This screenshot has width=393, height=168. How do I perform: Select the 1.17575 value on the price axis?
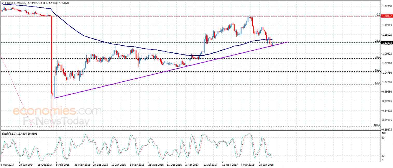point(387,25)
